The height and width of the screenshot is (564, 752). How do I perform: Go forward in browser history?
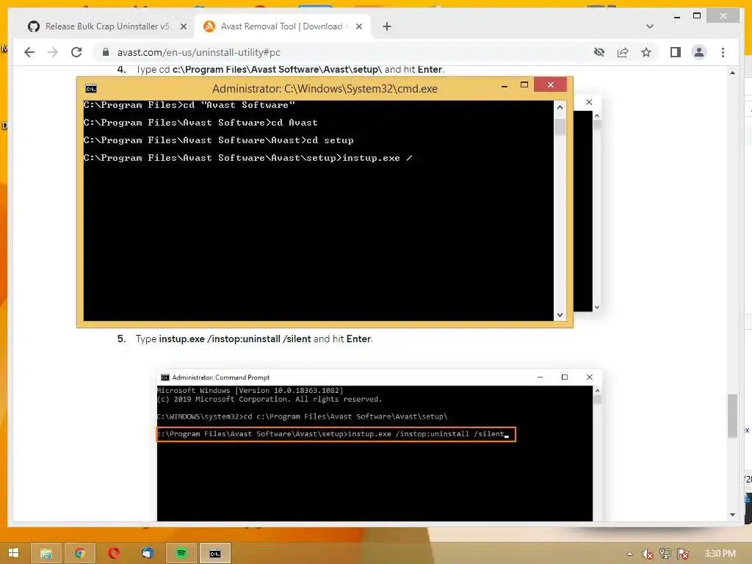pos(53,52)
